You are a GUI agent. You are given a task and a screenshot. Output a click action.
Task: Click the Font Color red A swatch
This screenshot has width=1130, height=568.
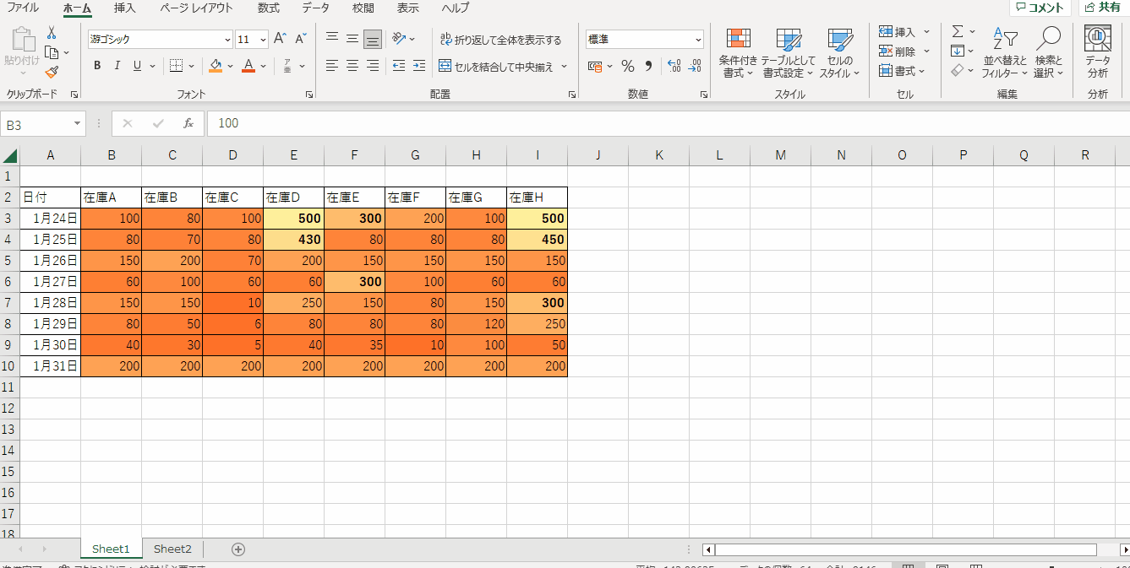pos(248,66)
